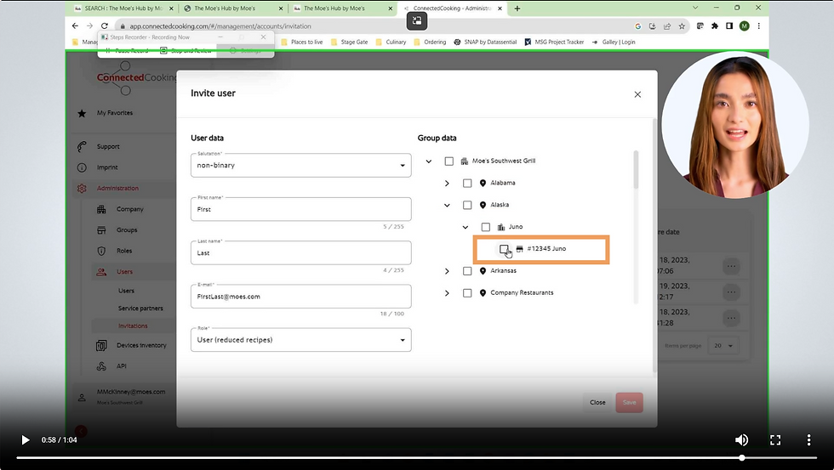
Task: Open the browser extensions puzzle icon
Action: [715, 26]
